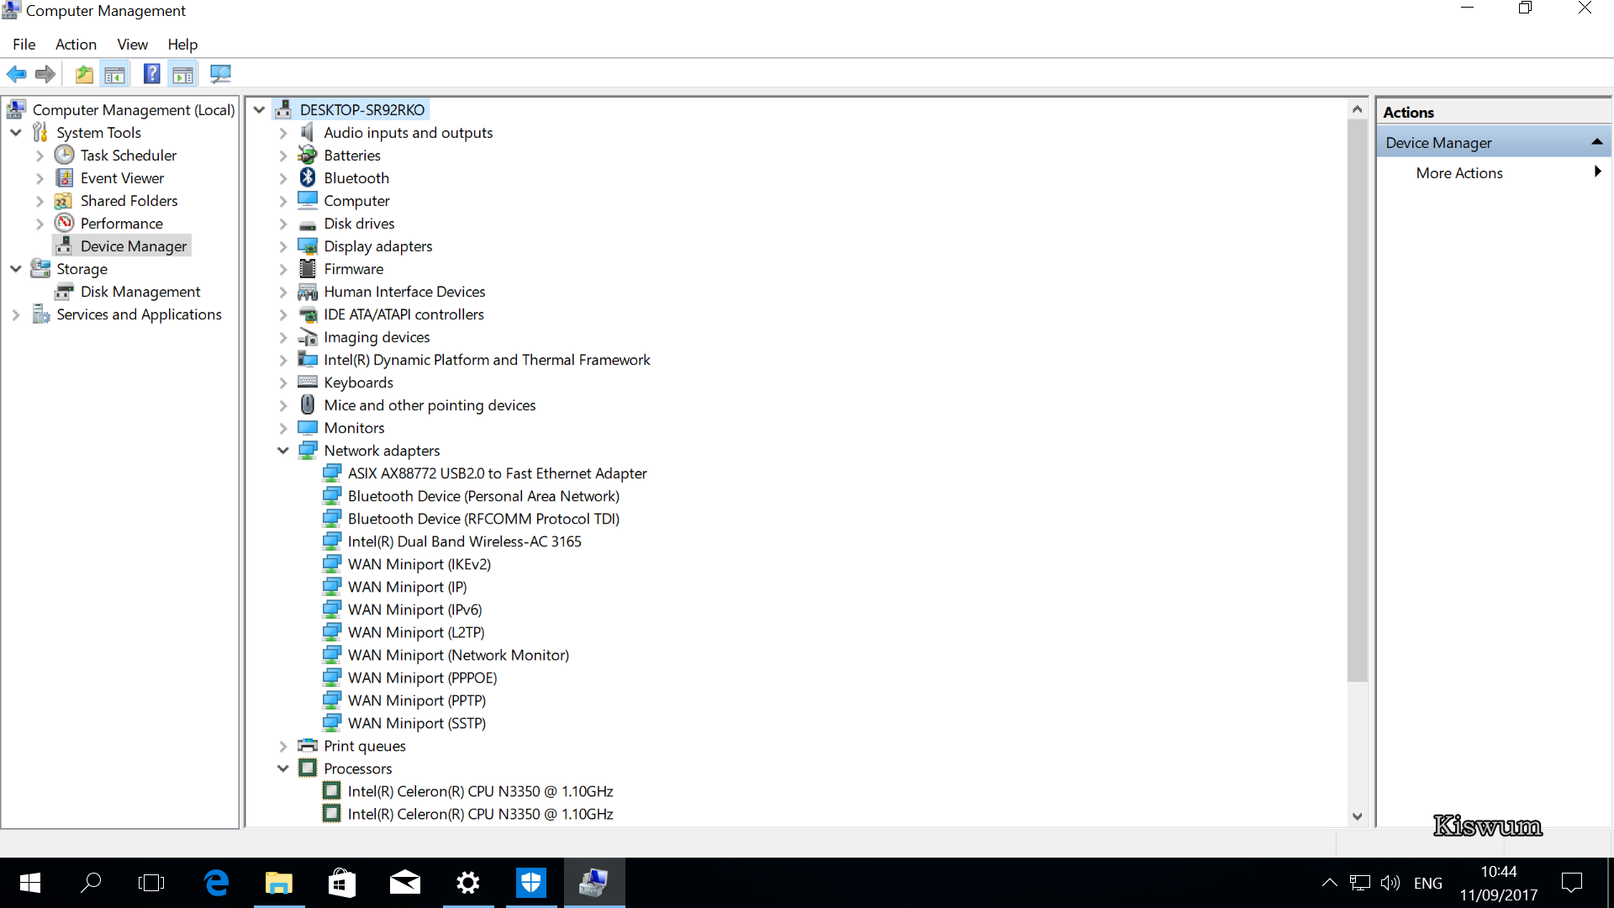This screenshot has height=908, width=1614.
Task: Expand the Display adapters category
Action: (x=283, y=246)
